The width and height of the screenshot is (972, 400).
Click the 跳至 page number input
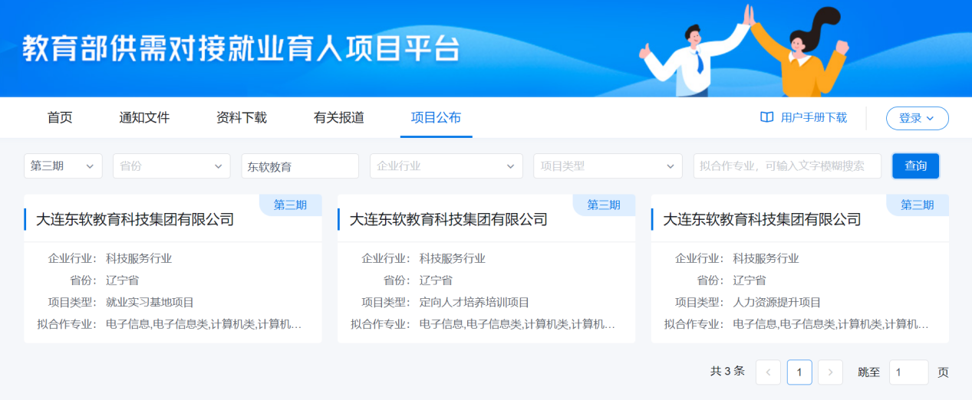tap(908, 372)
